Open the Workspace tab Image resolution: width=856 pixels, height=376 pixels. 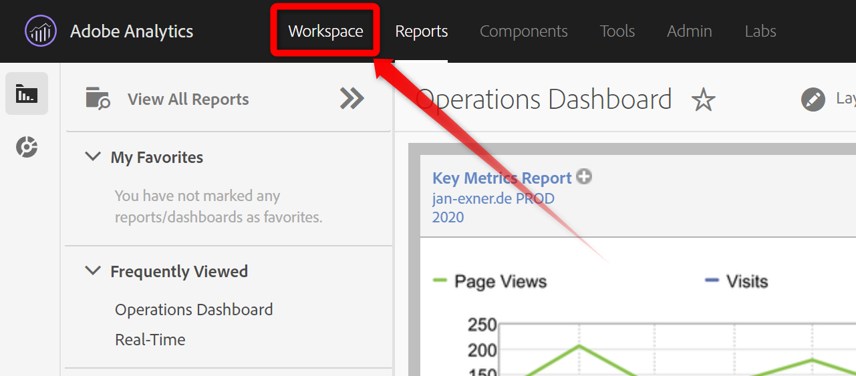pyautogui.click(x=325, y=31)
